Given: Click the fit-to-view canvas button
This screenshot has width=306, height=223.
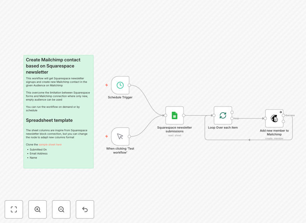Looking at the screenshot, I should tap(14, 209).
